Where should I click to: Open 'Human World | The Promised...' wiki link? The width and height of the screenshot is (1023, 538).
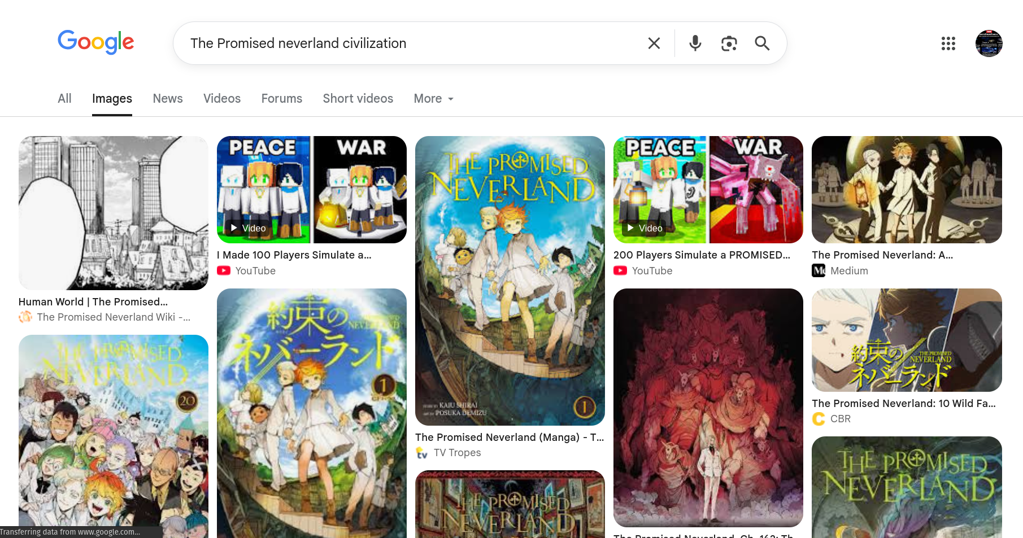click(x=93, y=302)
